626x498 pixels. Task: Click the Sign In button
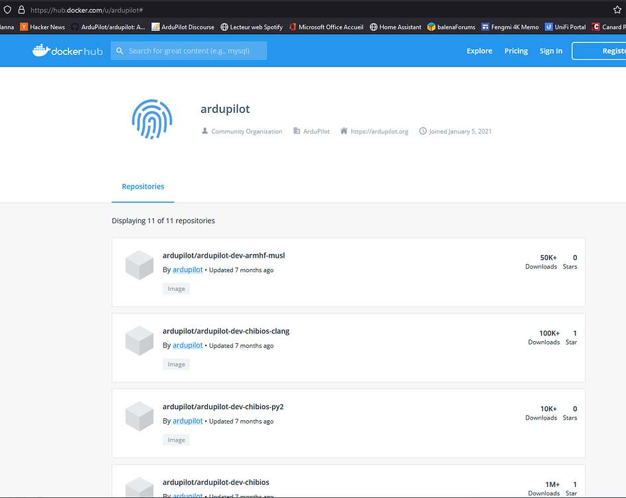[x=550, y=50]
